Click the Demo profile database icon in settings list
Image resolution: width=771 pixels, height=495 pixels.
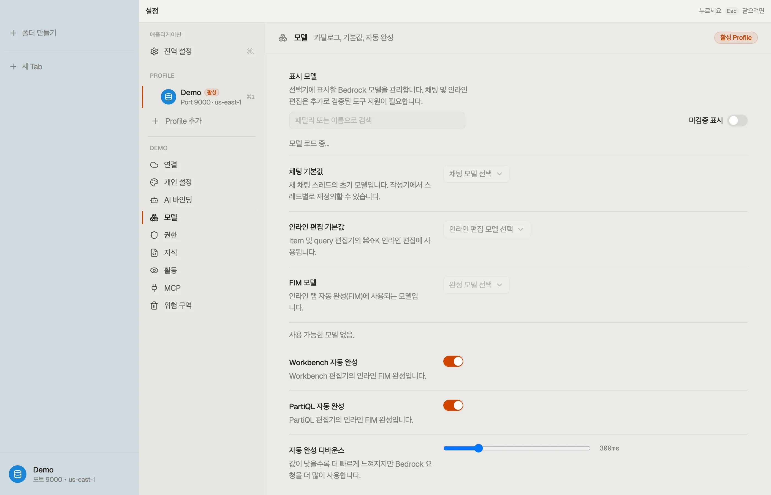point(168,97)
